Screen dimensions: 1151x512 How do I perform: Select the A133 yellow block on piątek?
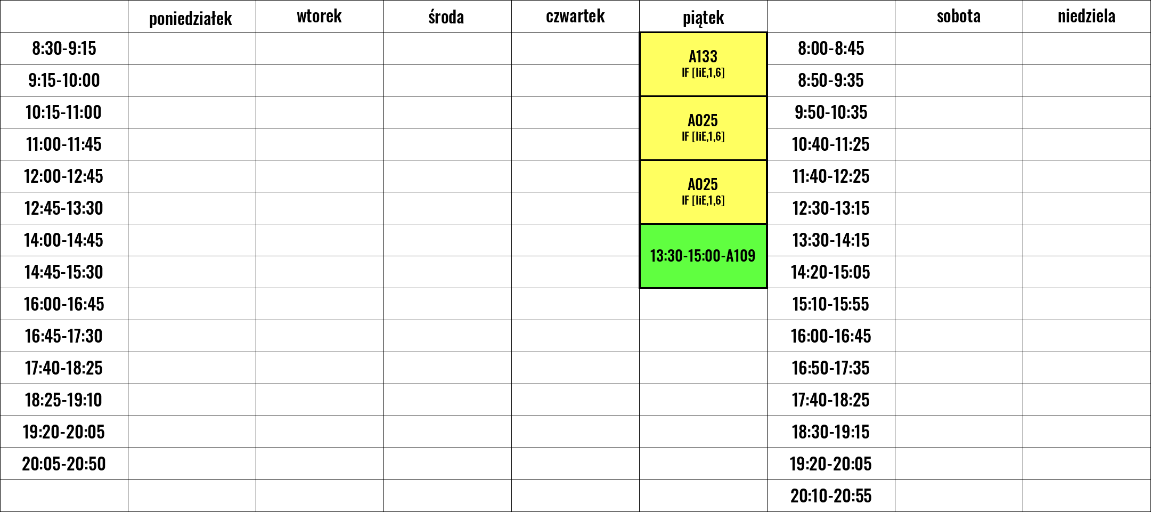tap(703, 64)
